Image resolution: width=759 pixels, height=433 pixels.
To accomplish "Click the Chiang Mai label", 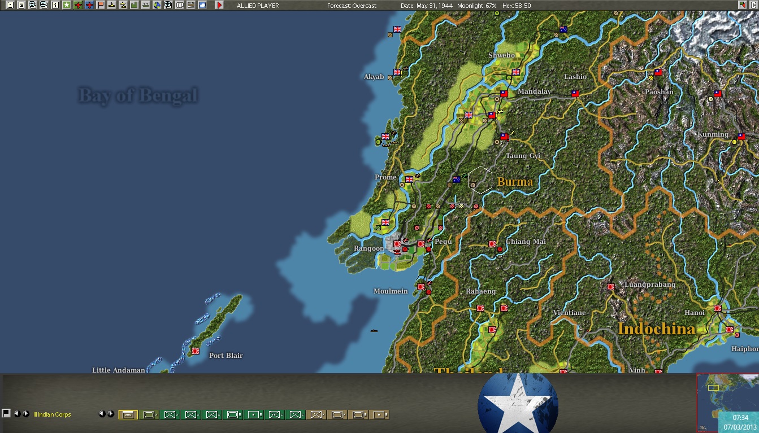I will click(x=526, y=242).
